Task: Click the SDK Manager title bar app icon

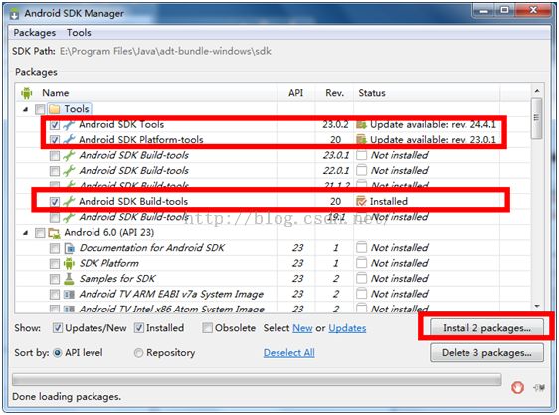Action: 15,14
